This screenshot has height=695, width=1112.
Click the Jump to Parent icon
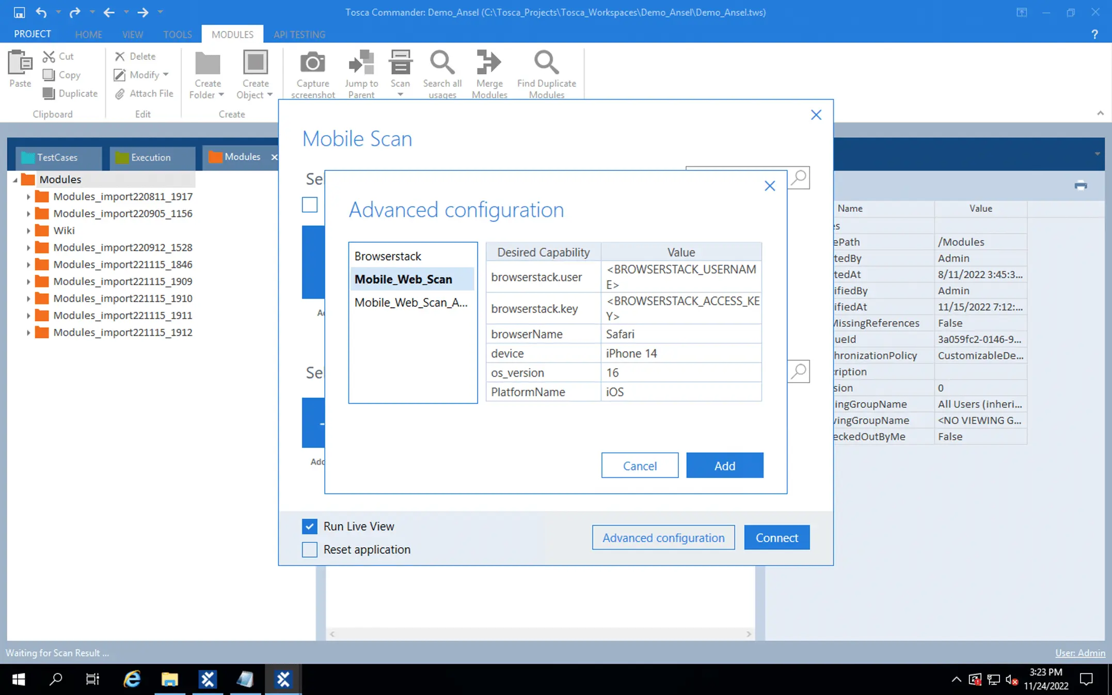(361, 63)
